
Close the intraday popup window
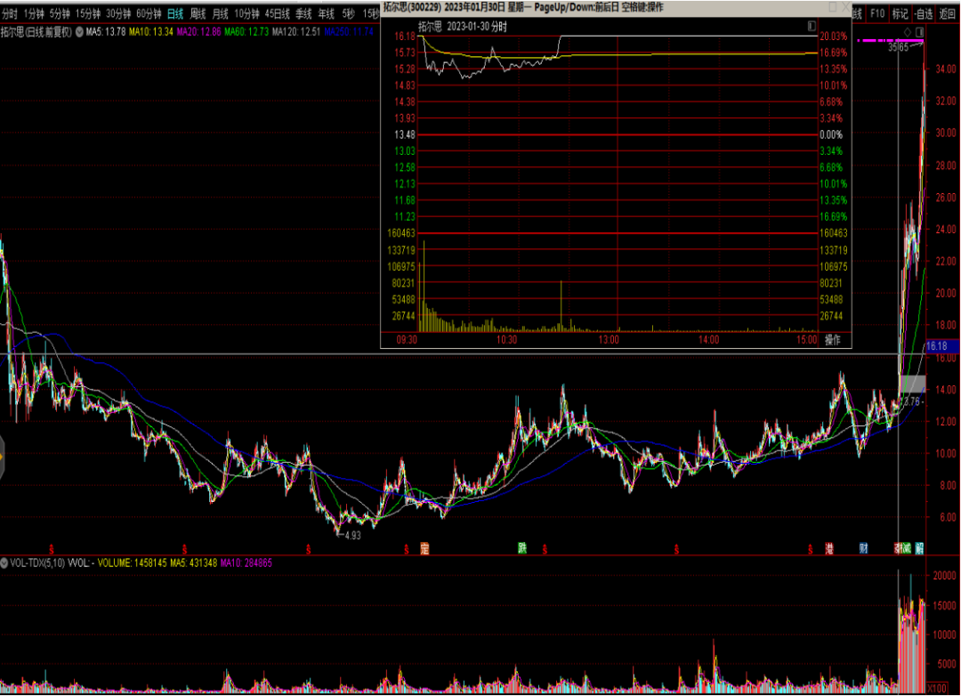844,6
